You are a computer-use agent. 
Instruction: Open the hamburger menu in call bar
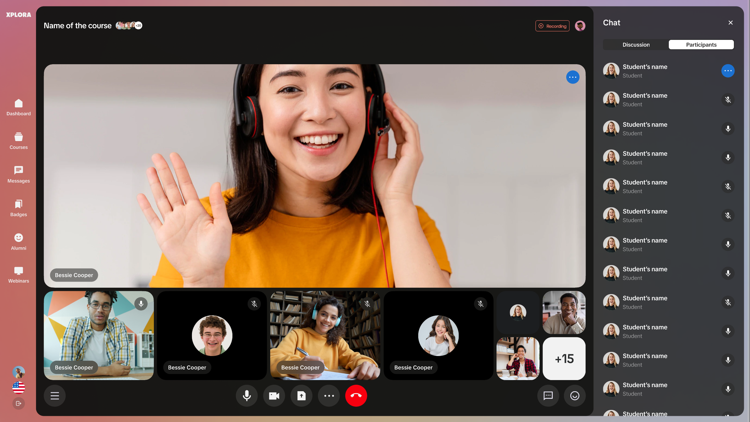point(55,396)
